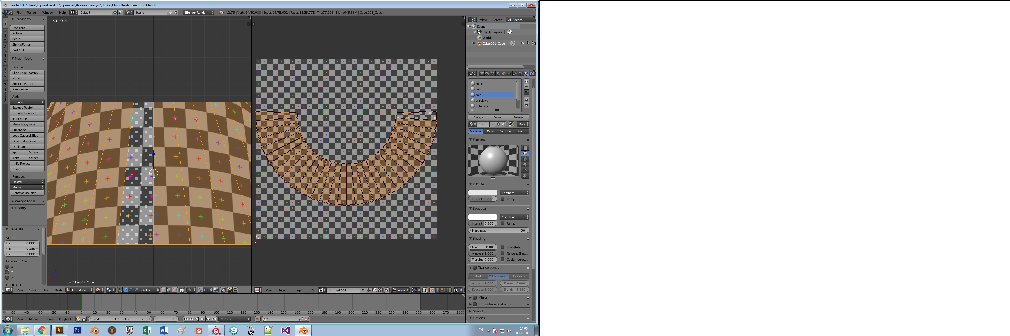Open the Mesh menu in the 3D view
Screen dimensions: 1010x336
coord(58,290)
